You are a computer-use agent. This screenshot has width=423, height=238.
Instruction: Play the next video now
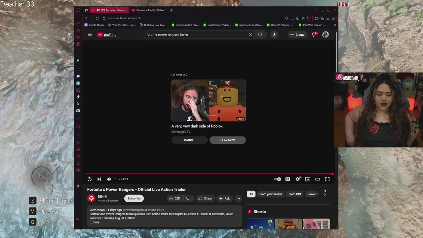point(228,140)
